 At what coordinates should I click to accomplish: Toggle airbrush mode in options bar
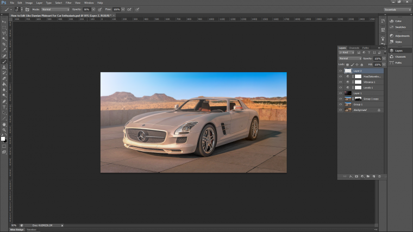coord(129,9)
